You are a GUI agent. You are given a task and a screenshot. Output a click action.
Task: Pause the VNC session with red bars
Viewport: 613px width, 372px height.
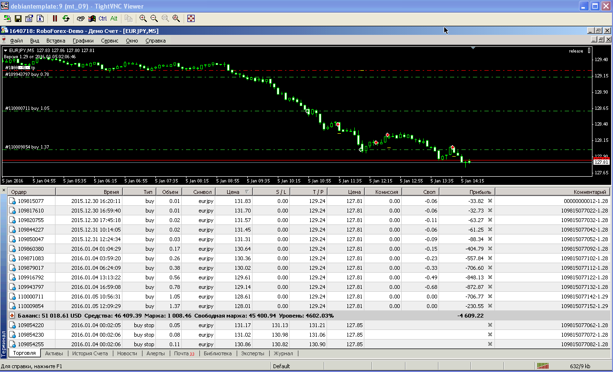(55, 18)
